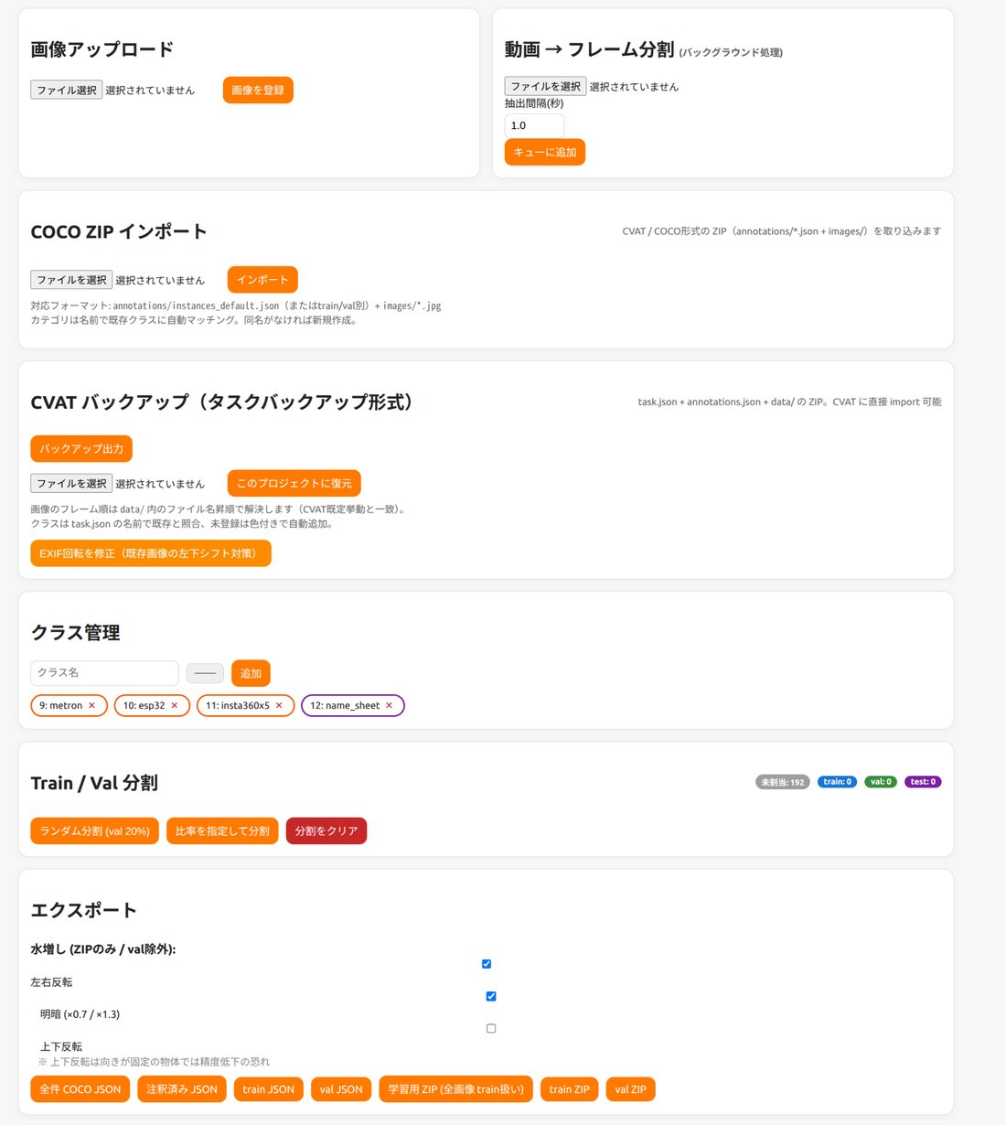Download the train JSON export
The height and width of the screenshot is (1125, 1006).
click(269, 1089)
